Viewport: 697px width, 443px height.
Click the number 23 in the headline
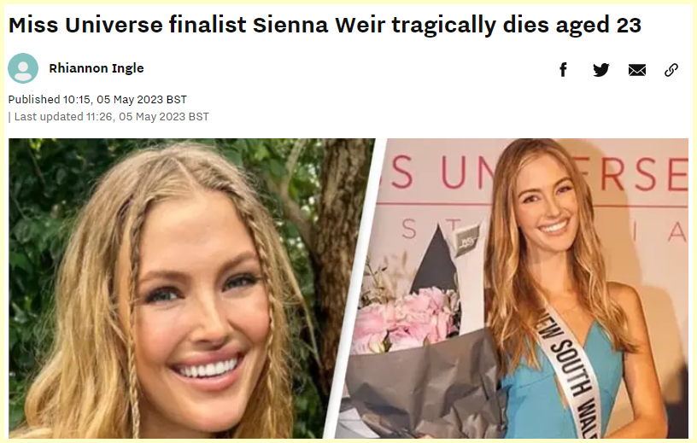[629, 25]
